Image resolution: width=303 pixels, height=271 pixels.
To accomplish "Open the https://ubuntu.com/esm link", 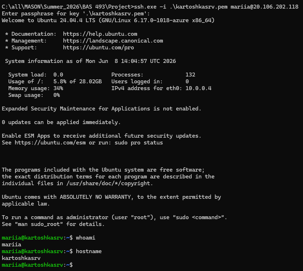I will [50, 143].
